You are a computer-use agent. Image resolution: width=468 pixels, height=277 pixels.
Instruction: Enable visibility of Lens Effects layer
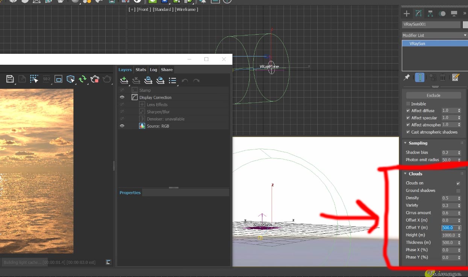pyautogui.click(x=122, y=105)
